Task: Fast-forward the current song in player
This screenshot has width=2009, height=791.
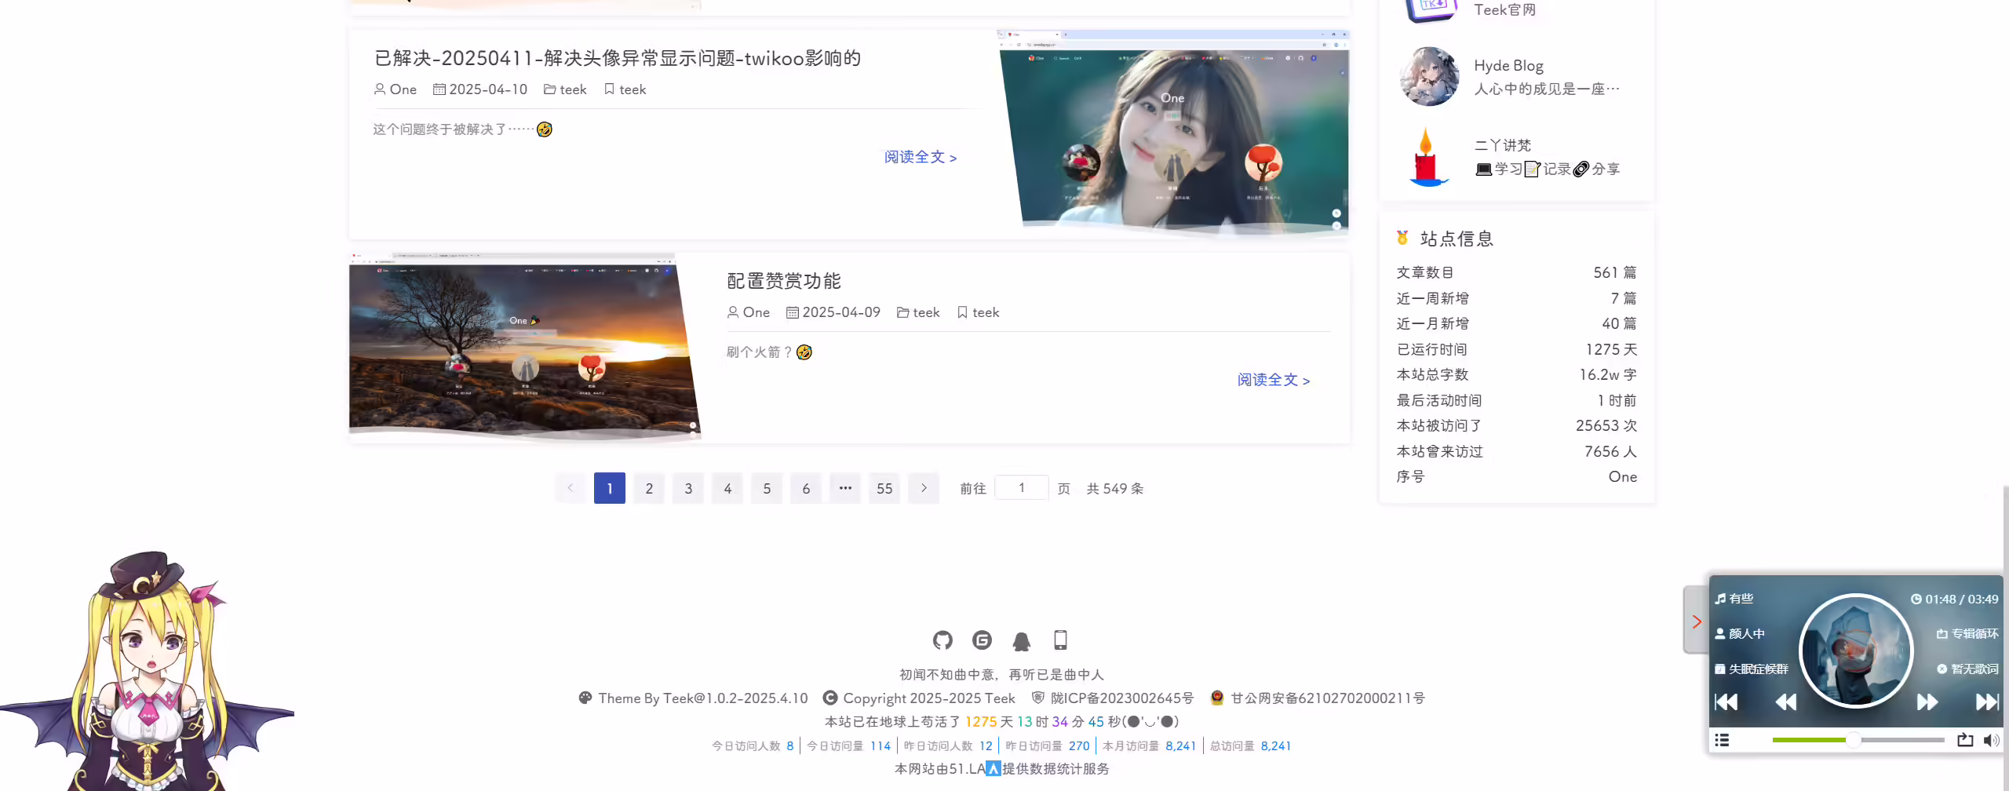Action: pos(1927,702)
